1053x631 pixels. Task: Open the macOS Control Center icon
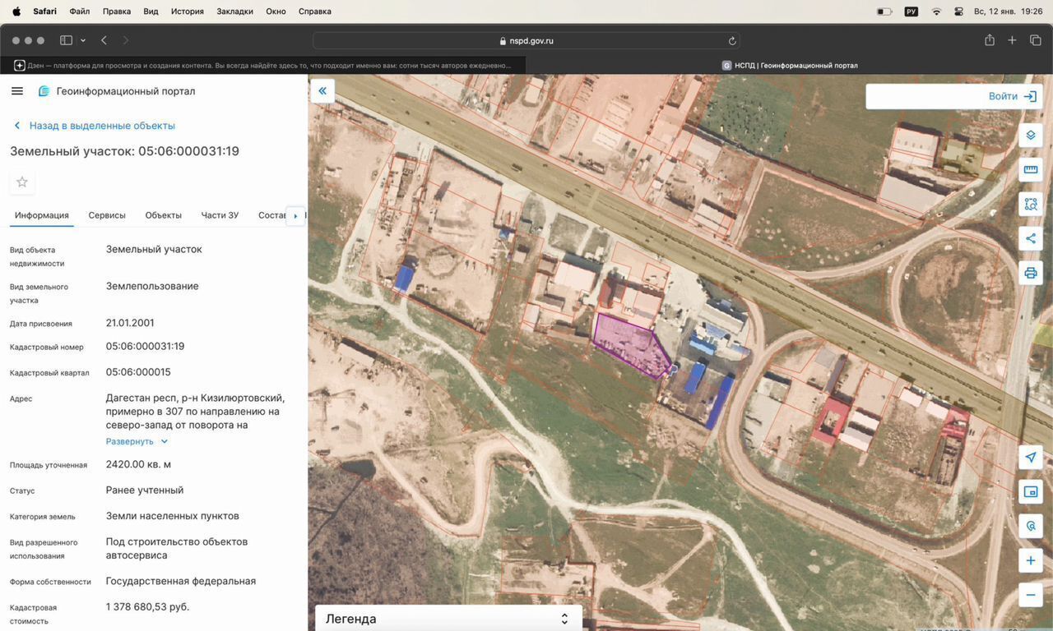[x=959, y=12]
